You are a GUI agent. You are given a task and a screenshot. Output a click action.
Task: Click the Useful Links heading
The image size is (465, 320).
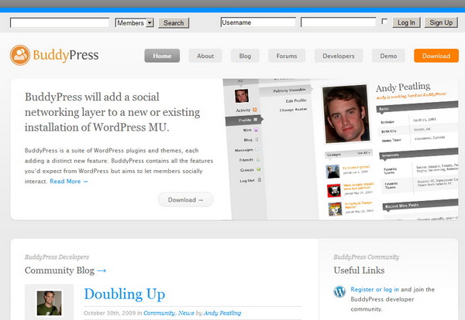(359, 271)
